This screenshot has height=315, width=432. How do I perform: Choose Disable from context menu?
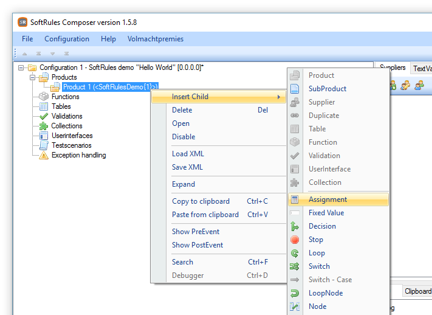[219, 137]
